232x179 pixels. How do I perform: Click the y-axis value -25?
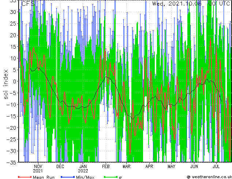coord(11,139)
